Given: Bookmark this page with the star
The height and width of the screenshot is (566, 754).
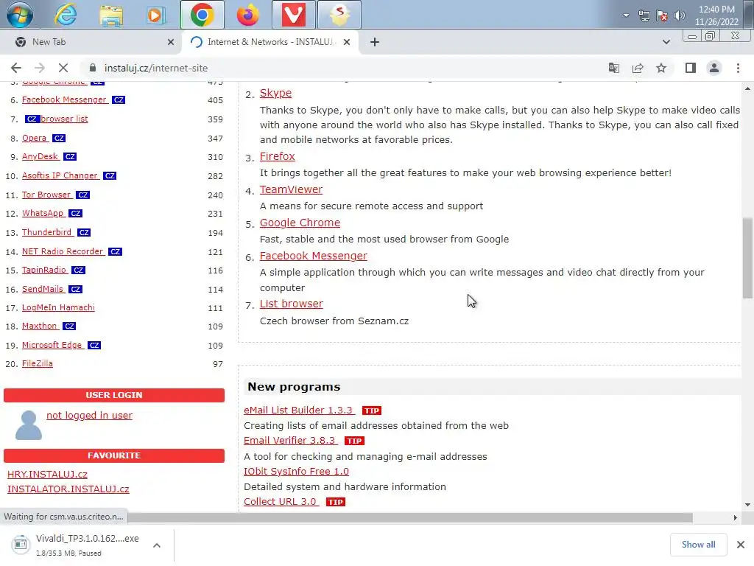Looking at the screenshot, I should point(661,68).
